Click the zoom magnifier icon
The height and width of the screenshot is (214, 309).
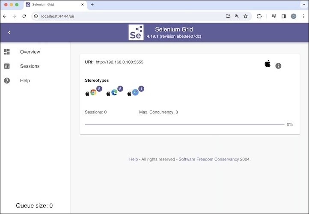(237, 16)
